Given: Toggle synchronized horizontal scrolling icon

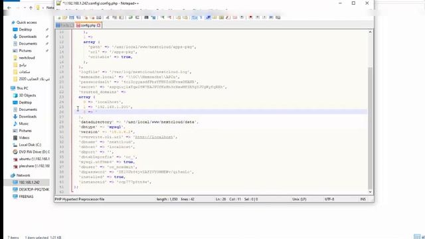Looking at the screenshot, I should [185, 17].
